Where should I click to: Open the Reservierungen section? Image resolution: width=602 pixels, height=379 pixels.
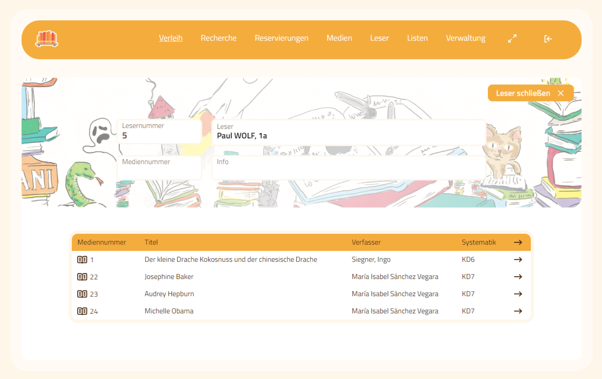click(281, 38)
